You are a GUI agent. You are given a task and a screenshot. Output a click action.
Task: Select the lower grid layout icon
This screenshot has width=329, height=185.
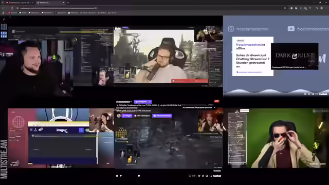point(4,35)
